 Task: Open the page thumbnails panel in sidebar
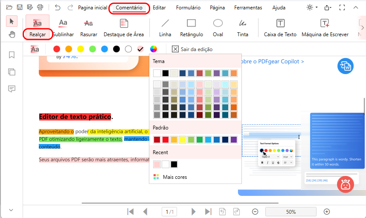(12, 72)
